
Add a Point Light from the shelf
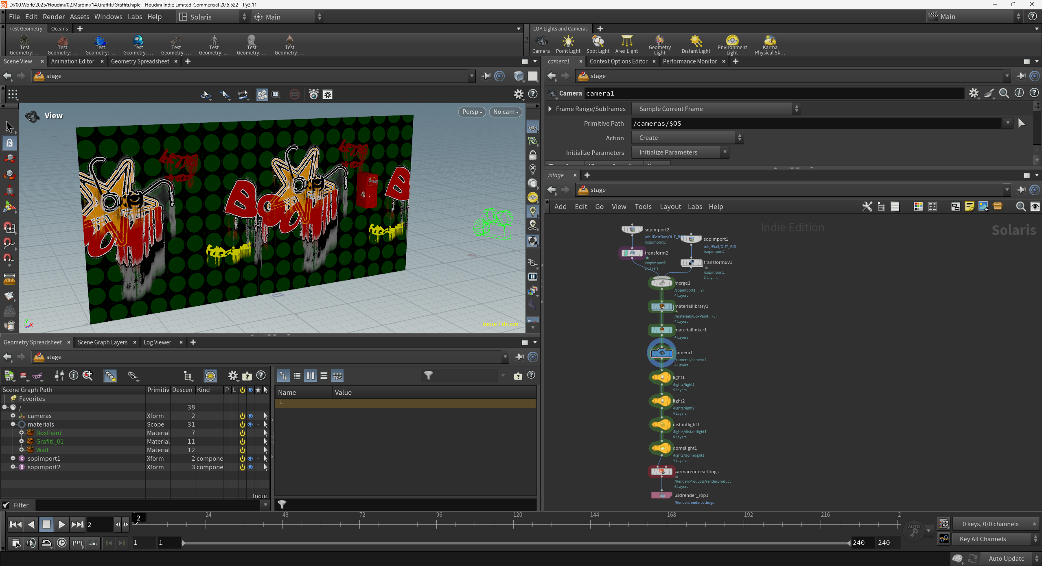[x=568, y=44]
